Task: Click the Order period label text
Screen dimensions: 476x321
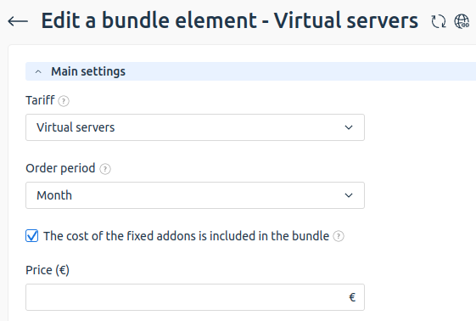Action: point(60,168)
